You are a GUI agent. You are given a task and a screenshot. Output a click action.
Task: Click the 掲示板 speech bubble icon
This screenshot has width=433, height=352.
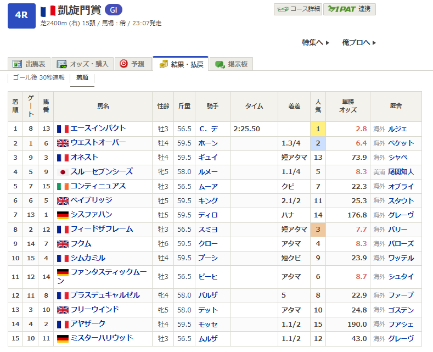(x=220, y=64)
